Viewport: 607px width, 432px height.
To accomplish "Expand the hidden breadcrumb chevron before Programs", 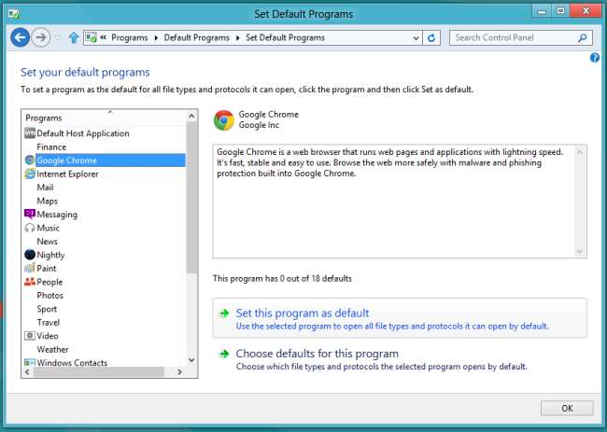I will pos(104,37).
